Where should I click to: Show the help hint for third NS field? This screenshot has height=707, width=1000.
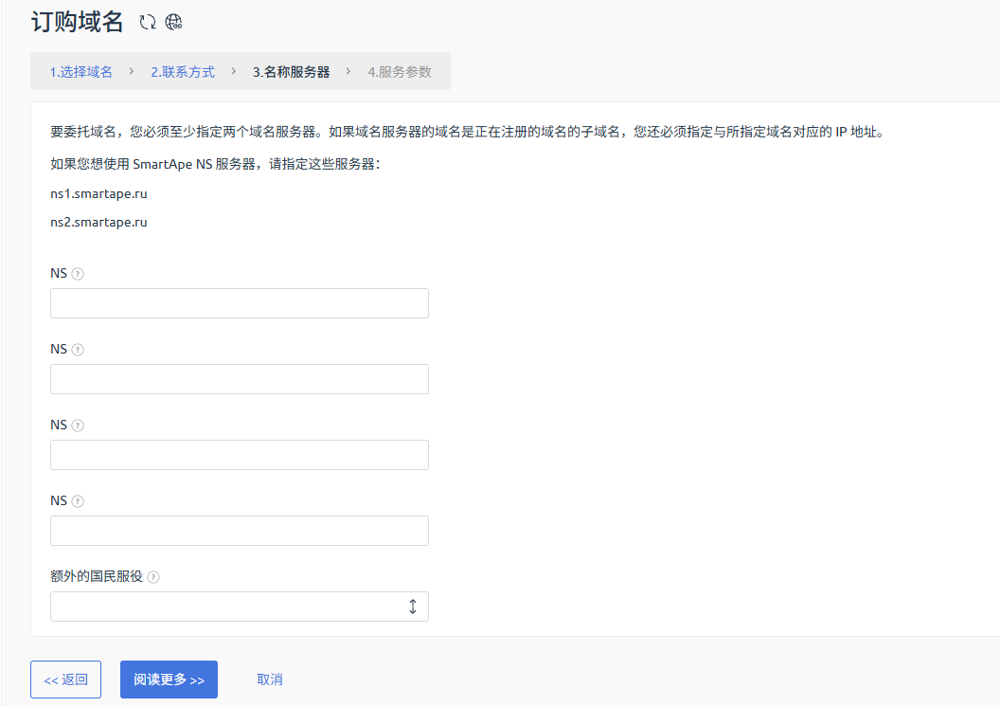point(78,426)
